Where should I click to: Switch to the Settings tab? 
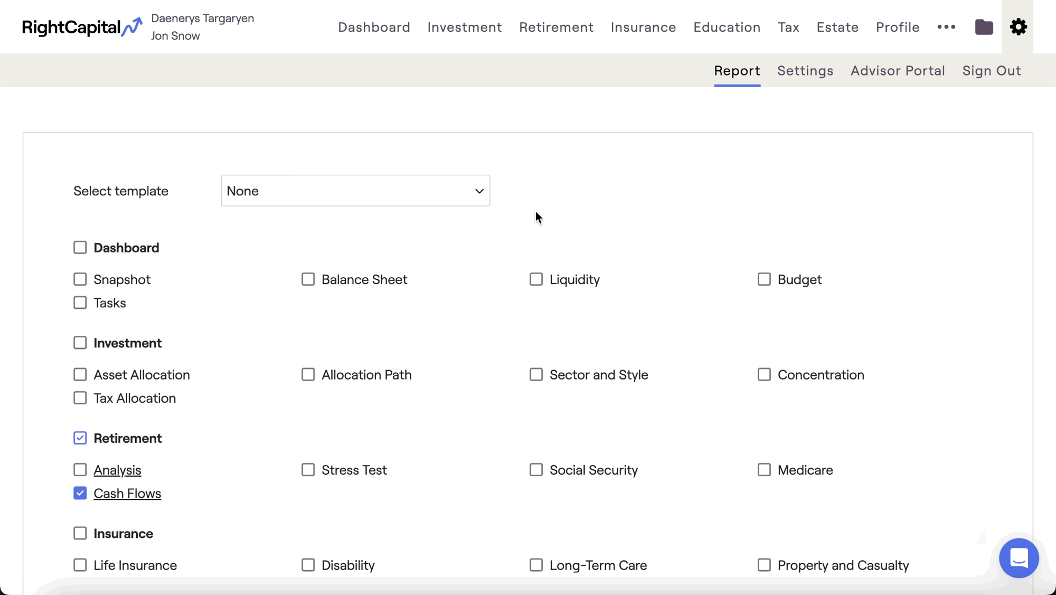coord(805,71)
